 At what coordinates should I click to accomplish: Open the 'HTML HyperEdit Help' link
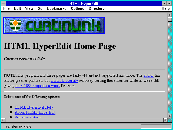point(34,107)
